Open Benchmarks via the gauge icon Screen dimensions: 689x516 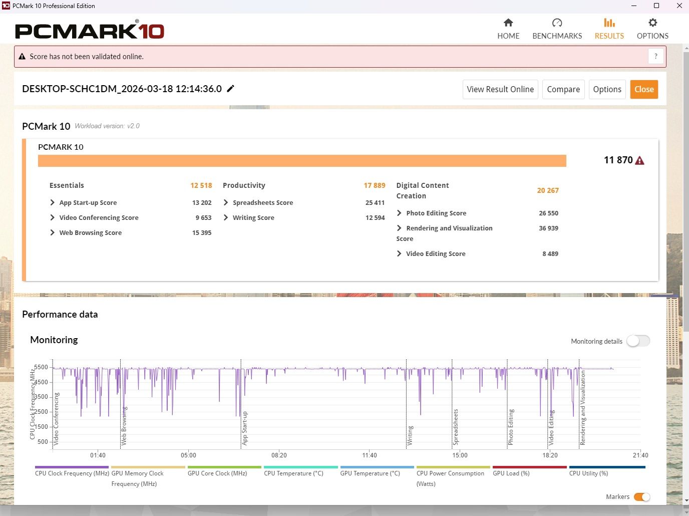tap(557, 23)
